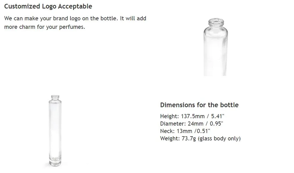Click the "Dimensions for the bottle" heading

(199, 105)
